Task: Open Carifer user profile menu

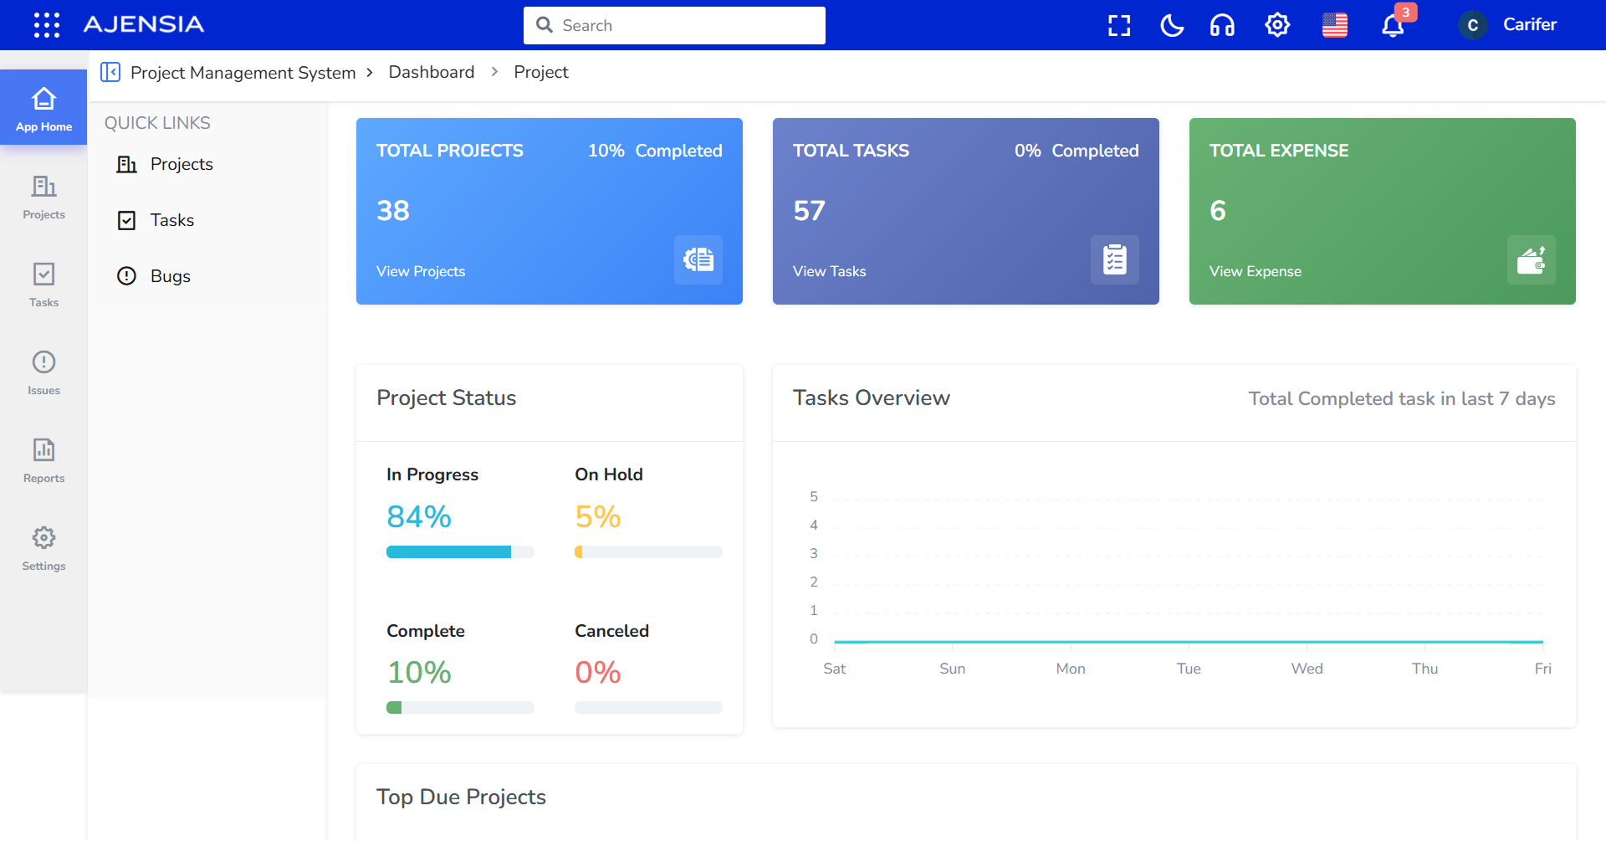Action: coord(1508,25)
